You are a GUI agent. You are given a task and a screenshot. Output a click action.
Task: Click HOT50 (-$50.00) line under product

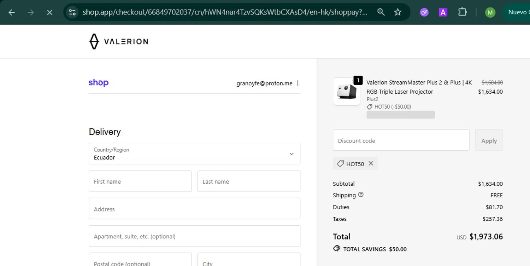(x=393, y=107)
